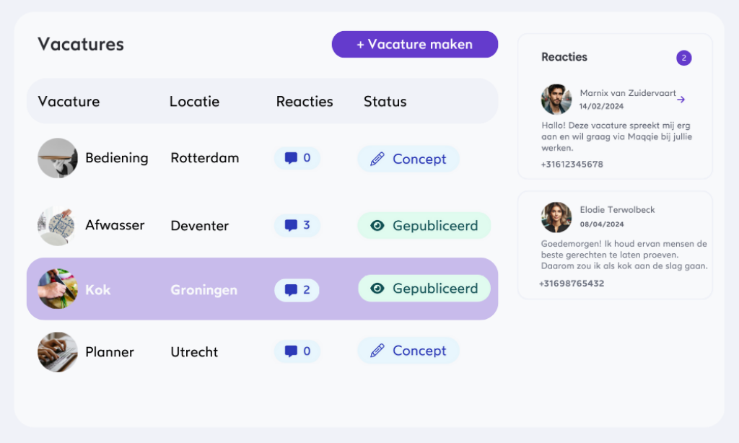This screenshot has width=739, height=443.
Task: Toggle the eye icon on Afwasser's Gepubliceerd status
Action: tap(377, 226)
